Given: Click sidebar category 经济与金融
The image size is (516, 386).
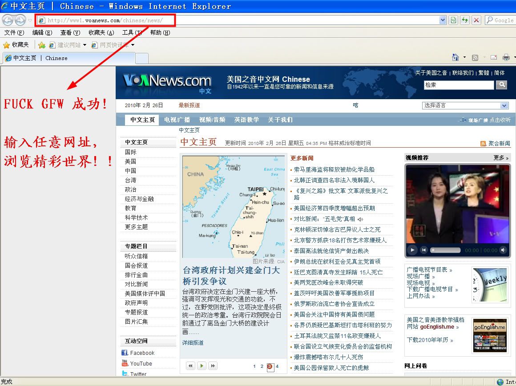Looking at the screenshot, I should pos(139,199).
